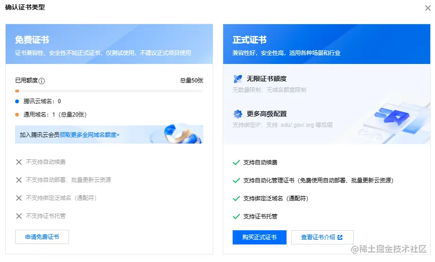Click the 免费证书 card header

coord(109,44)
